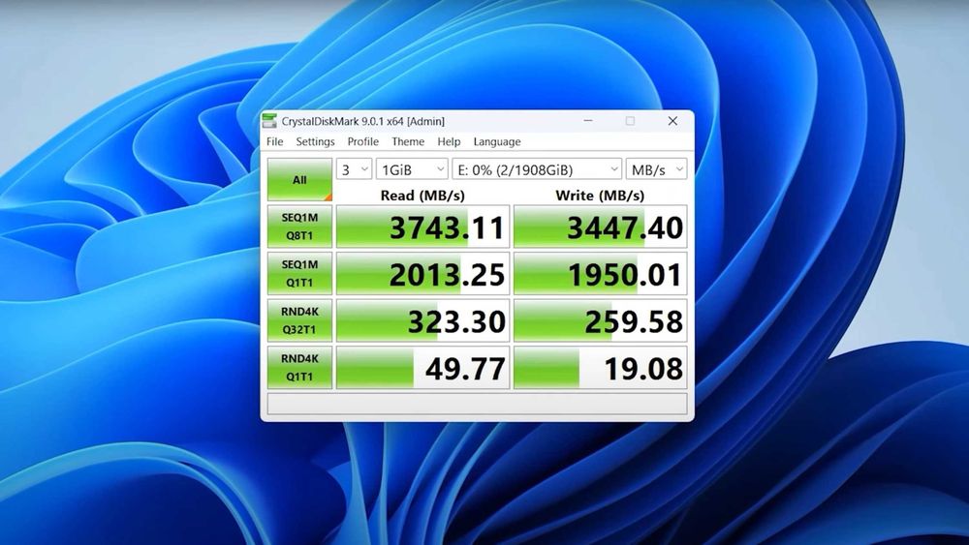
Task: Click the SEQ1M Q8T1 read result 3743.11
Action: pyautogui.click(x=422, y=227)
